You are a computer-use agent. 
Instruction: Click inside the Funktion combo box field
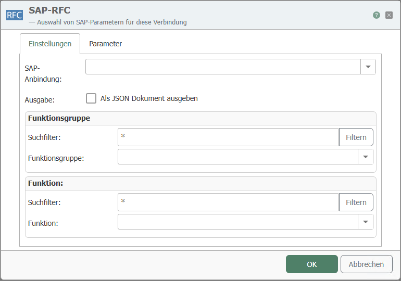click(237, 222)
